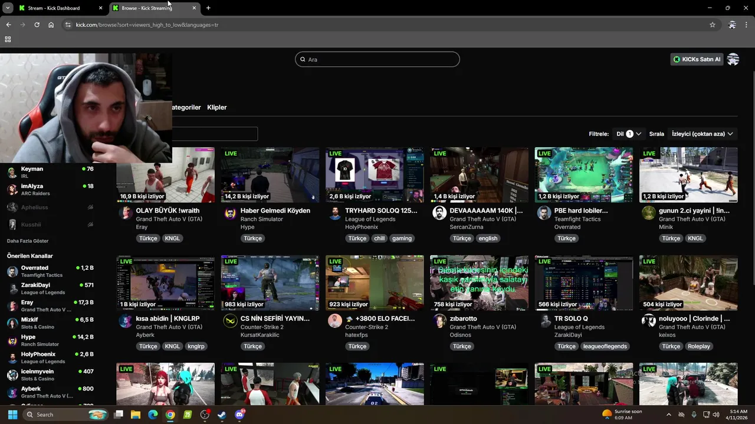The width and height of the screenshot is (755, 424).
Task: Open Windows Start menu
Action: coord(12,415)
